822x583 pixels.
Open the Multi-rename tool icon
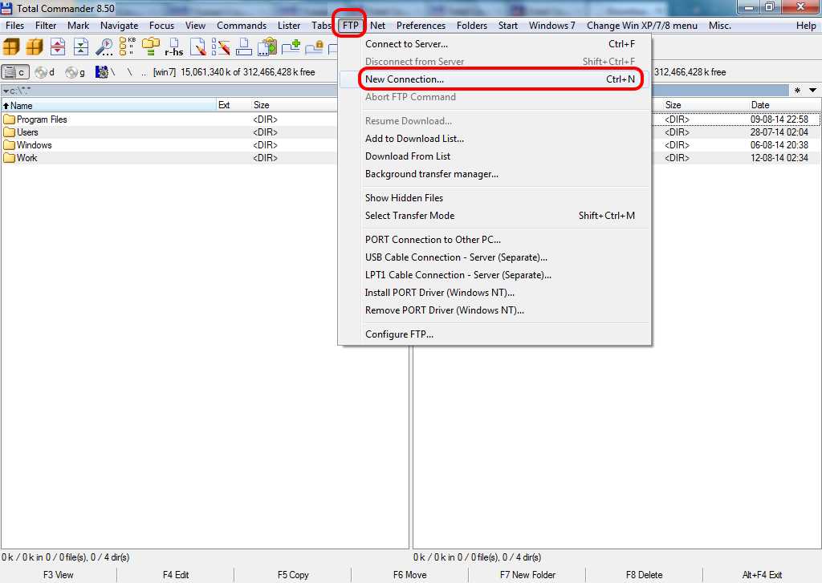pyautogui.click(x=221, y=47)
